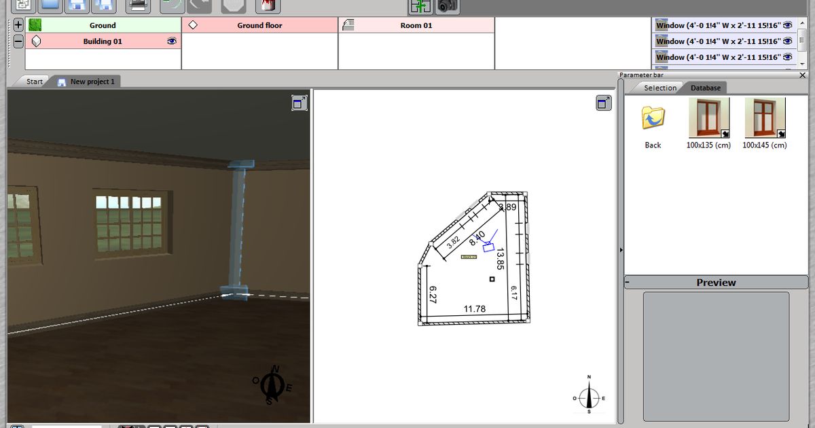The height and width of the screenshot is (428, 815).
Task: Click the compass in the 2D plan
Action: [x=589, y=396]
